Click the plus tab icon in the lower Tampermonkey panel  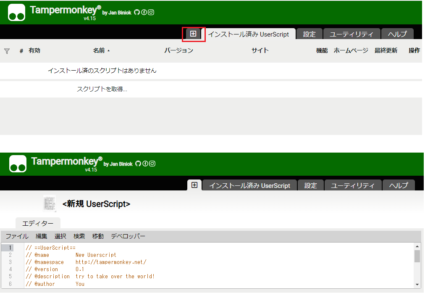pyautogui.click(x=194, y=185)
